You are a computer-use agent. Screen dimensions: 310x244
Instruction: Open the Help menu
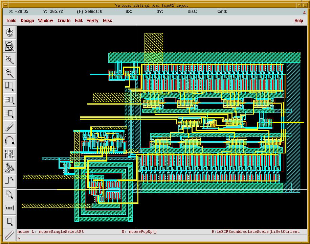pos(298,21)
